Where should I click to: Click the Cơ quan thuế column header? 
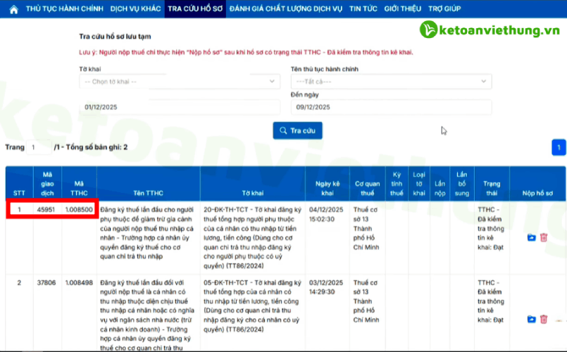[368, 184]
